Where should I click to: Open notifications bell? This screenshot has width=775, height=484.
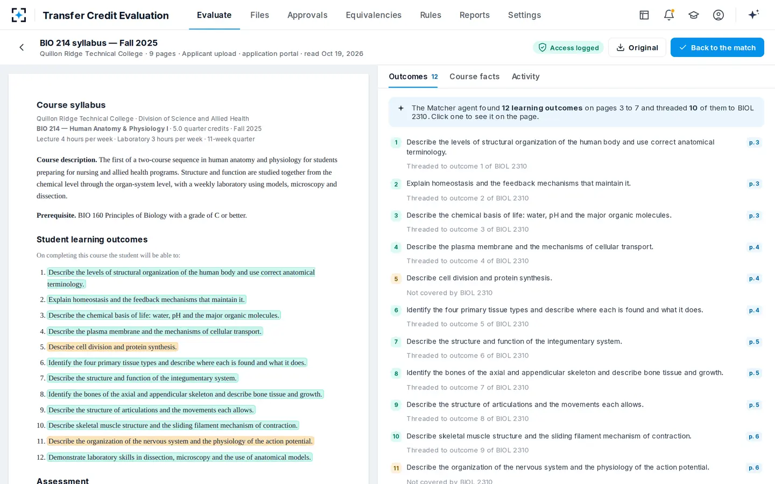[669, 15]
